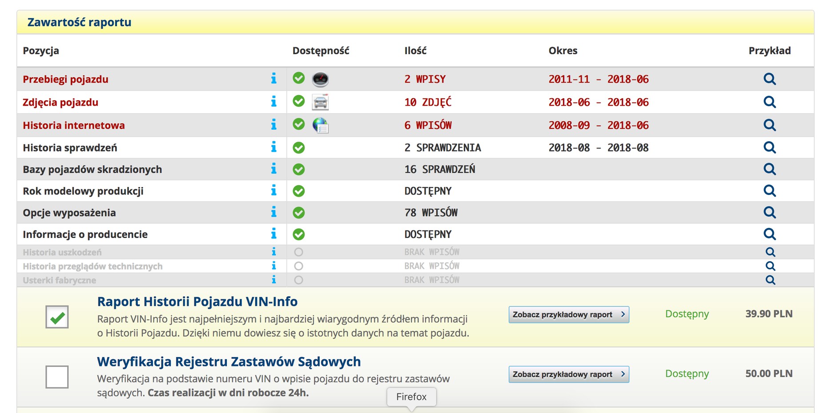Open the magnifier preview for Przebiegi pojazdu
Viewport: 836px width, 413px height.
(770, 79)
